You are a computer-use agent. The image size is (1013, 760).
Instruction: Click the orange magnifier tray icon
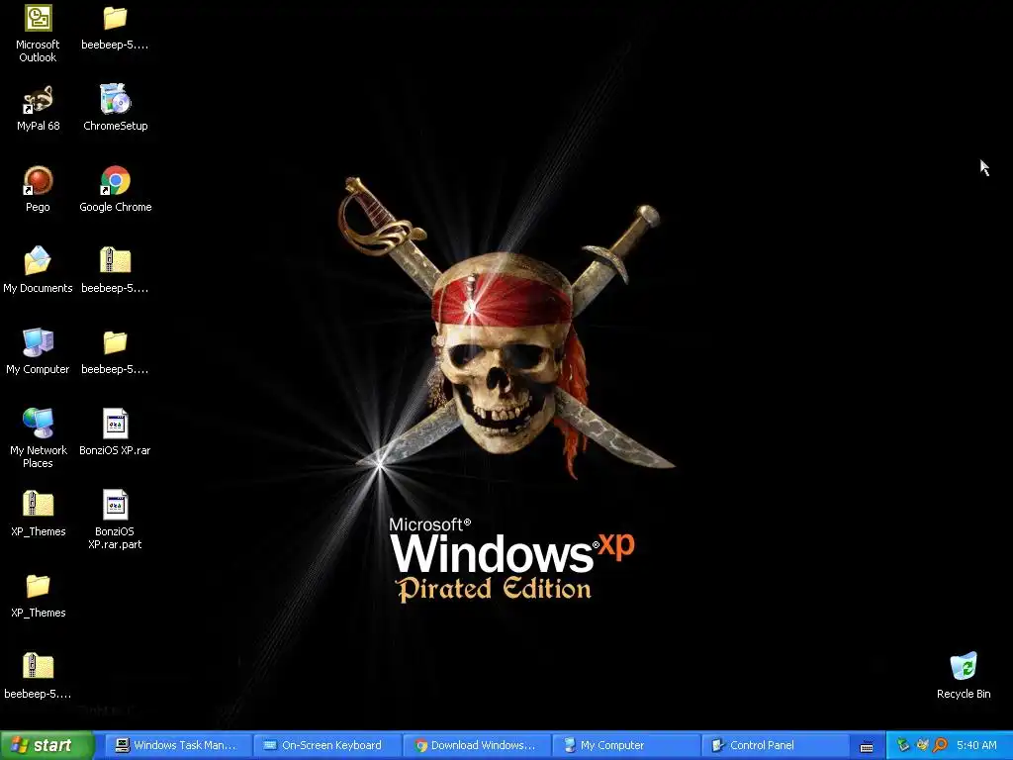pos(940,745)
